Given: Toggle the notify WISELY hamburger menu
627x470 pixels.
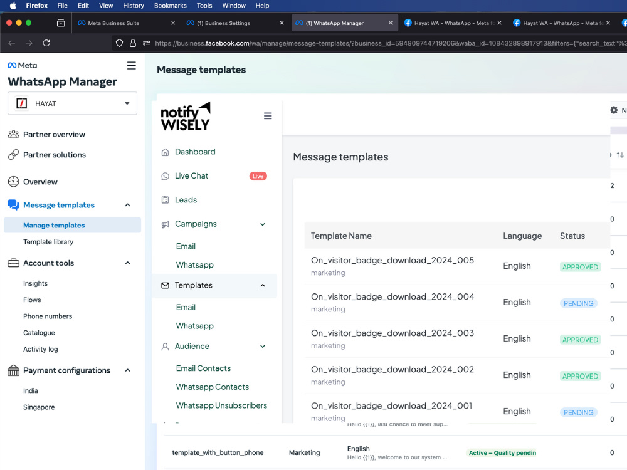Looking at the screenshot, I should 268,116.
